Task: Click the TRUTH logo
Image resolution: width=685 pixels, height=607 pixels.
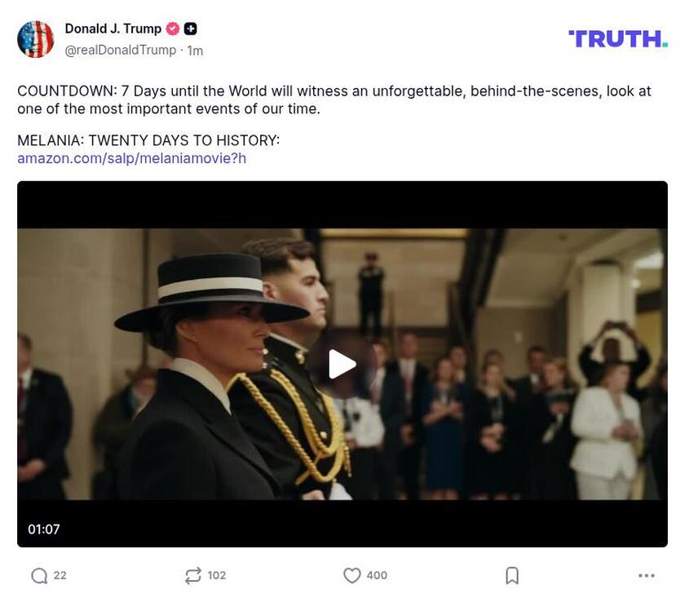Action: [x=617, y=36]
